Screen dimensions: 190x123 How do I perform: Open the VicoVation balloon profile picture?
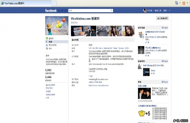pyautogui.click(x=57, y=26)
